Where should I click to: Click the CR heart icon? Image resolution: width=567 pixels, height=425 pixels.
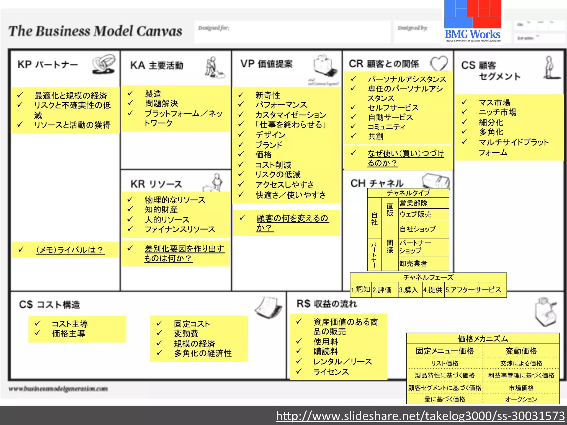point(439,64)
